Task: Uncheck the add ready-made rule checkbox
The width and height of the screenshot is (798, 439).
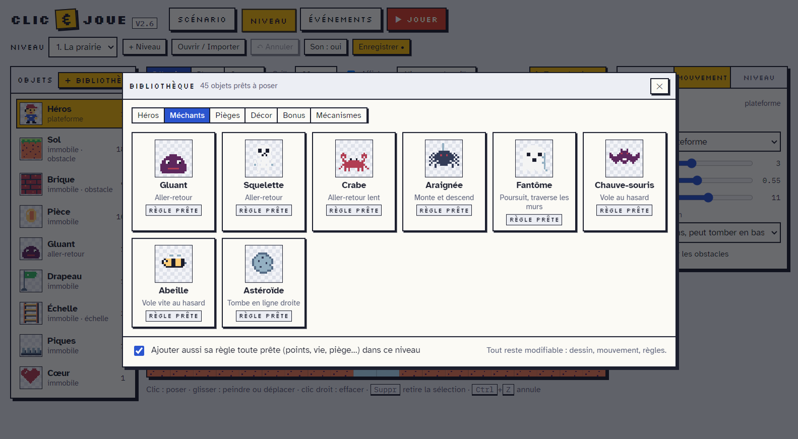Action: click(139, 350)
